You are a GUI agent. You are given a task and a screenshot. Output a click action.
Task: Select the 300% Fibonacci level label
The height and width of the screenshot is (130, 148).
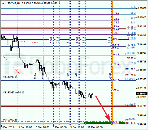tap(116, 90)
